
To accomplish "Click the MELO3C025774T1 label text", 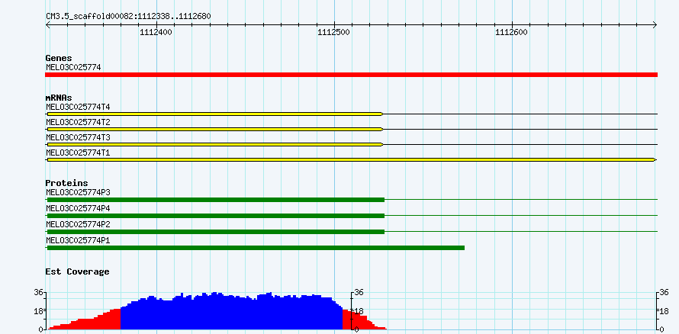I will [x=78, y=153].
